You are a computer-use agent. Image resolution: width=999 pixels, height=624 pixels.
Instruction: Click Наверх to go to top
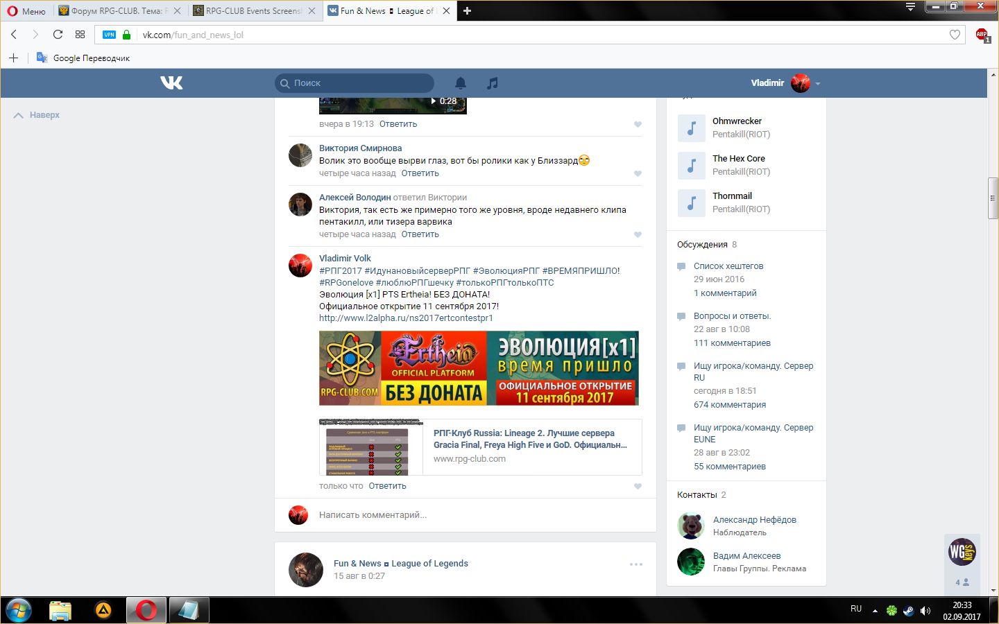pyautogui.click(x=37, y=115)
